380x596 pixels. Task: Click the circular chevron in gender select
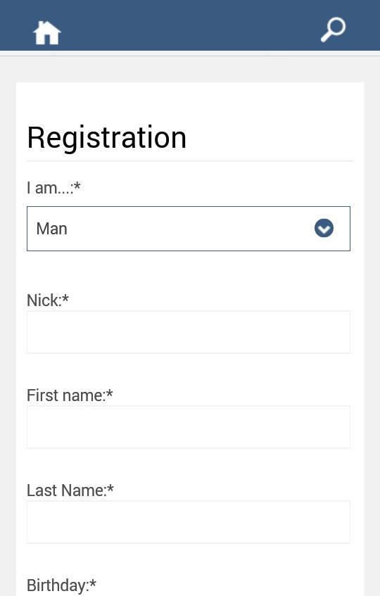coord(324,229)
